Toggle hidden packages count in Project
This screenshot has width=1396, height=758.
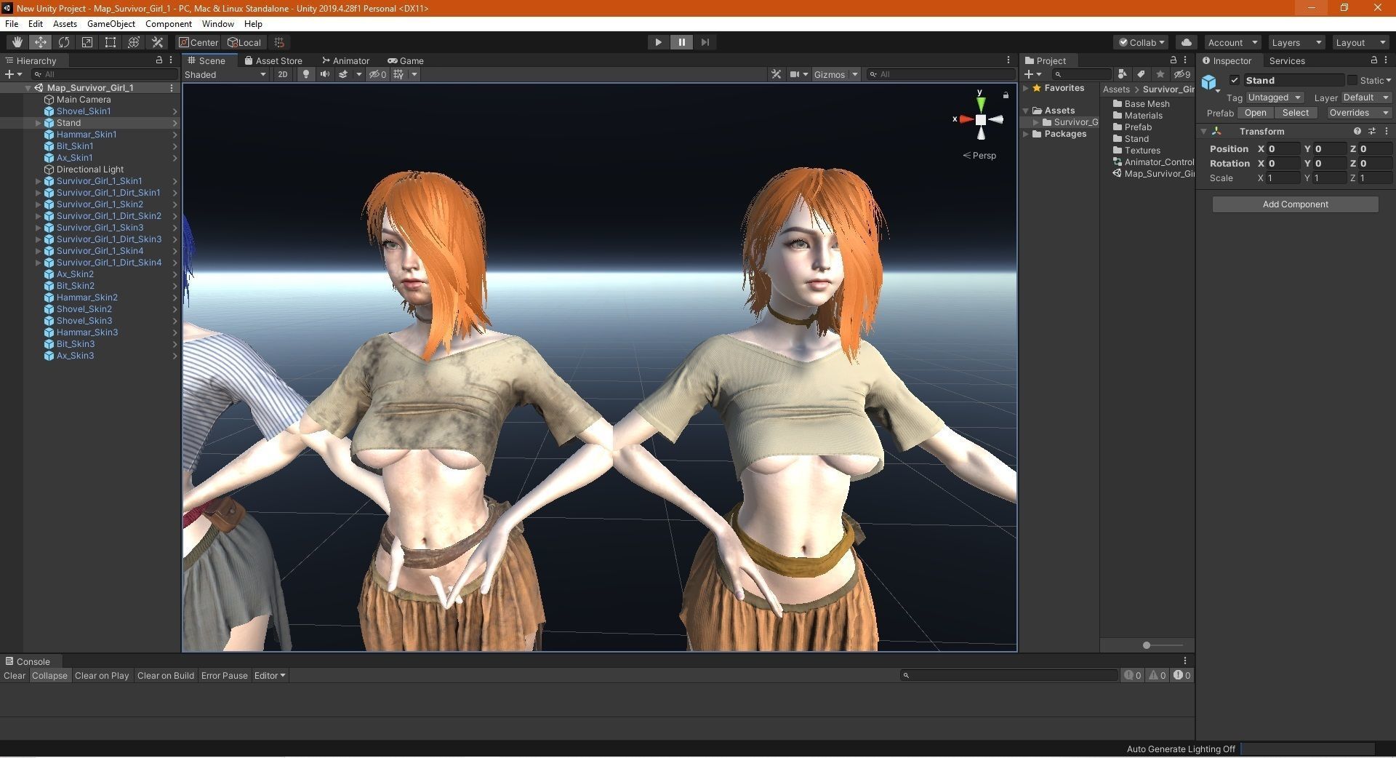(1182, 74)
